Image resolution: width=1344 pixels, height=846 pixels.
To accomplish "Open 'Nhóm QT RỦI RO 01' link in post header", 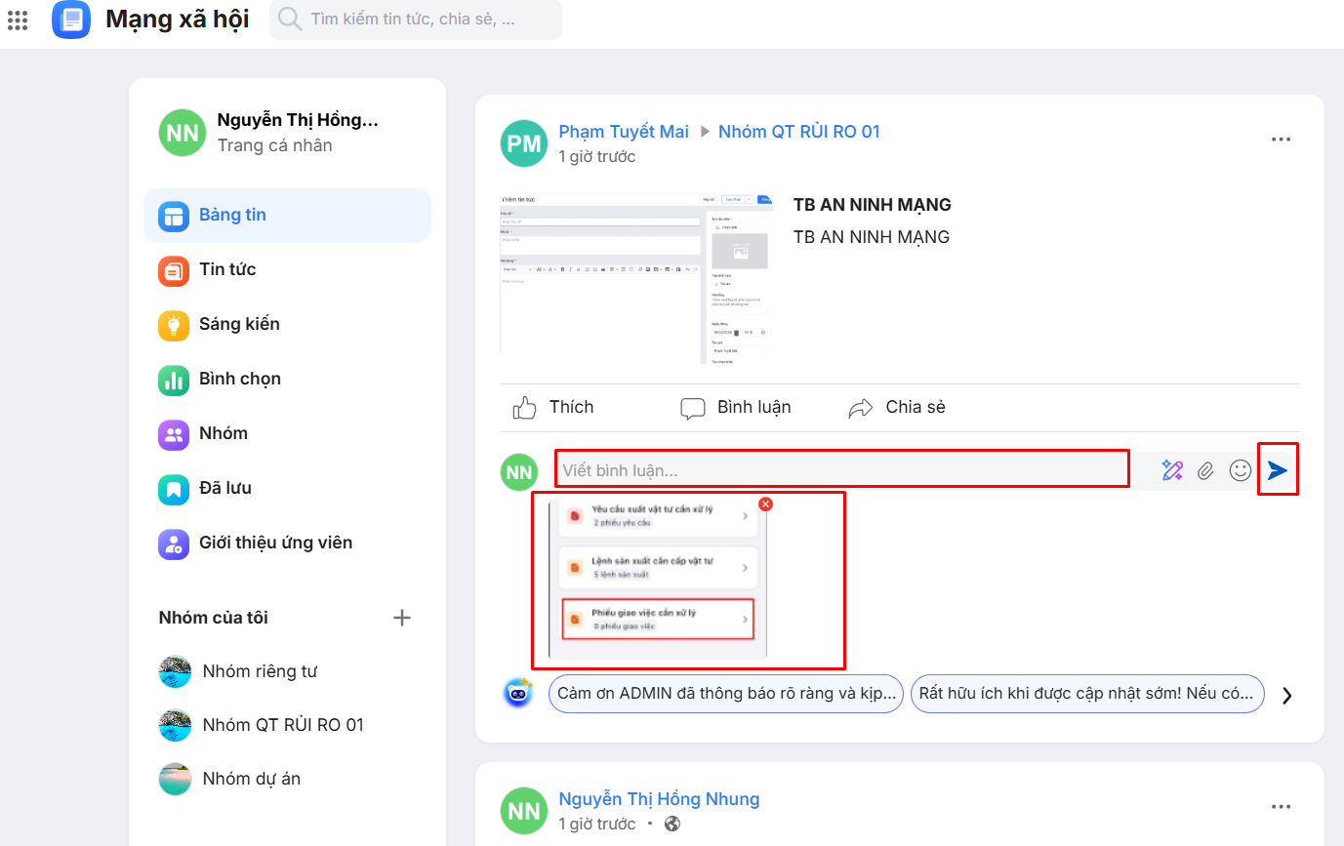I will pos(799,132).
